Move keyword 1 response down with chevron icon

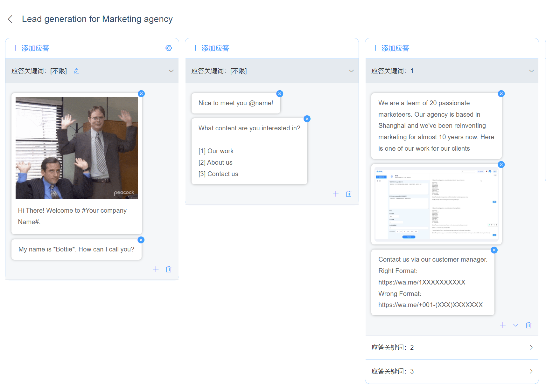(x=516, y=325)
